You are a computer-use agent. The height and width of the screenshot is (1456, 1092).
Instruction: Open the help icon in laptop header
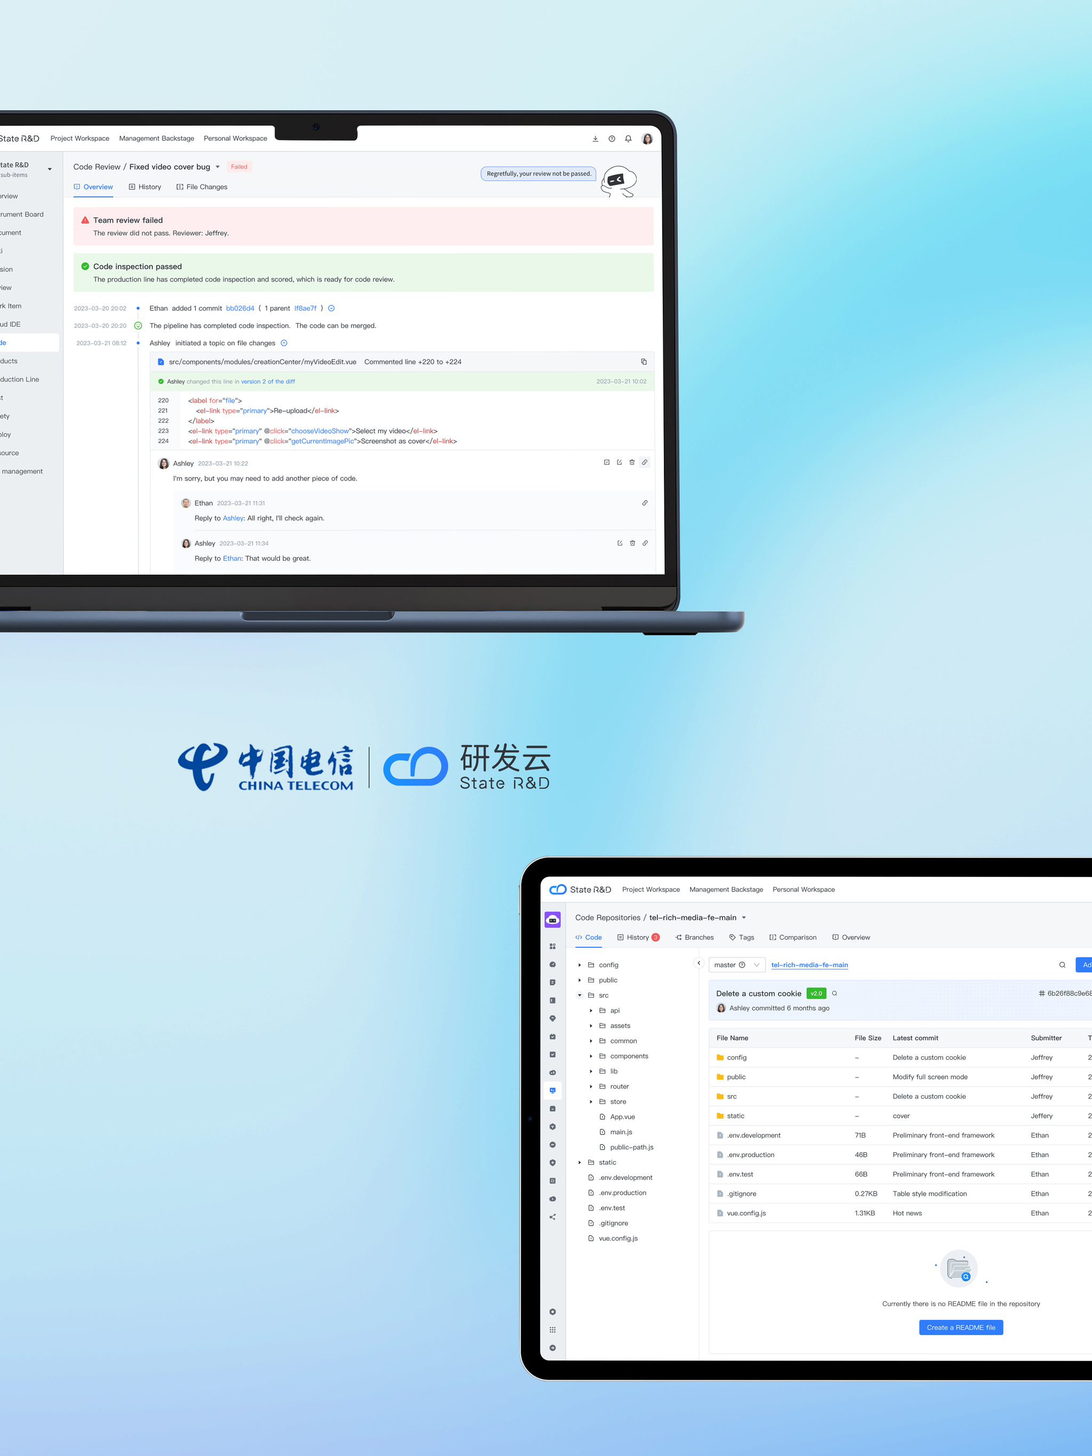click(x=612, y=139)
